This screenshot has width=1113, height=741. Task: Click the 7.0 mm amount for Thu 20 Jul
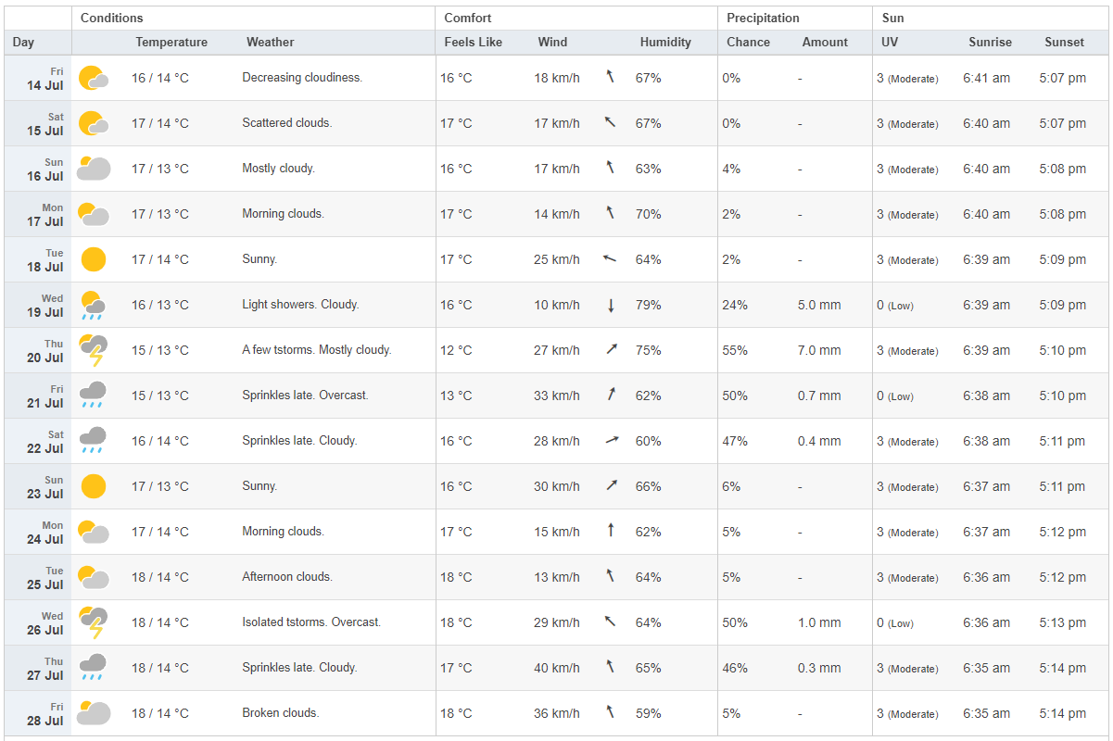click(819, 351)
